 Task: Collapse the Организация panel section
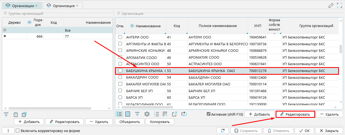point(118,13)
